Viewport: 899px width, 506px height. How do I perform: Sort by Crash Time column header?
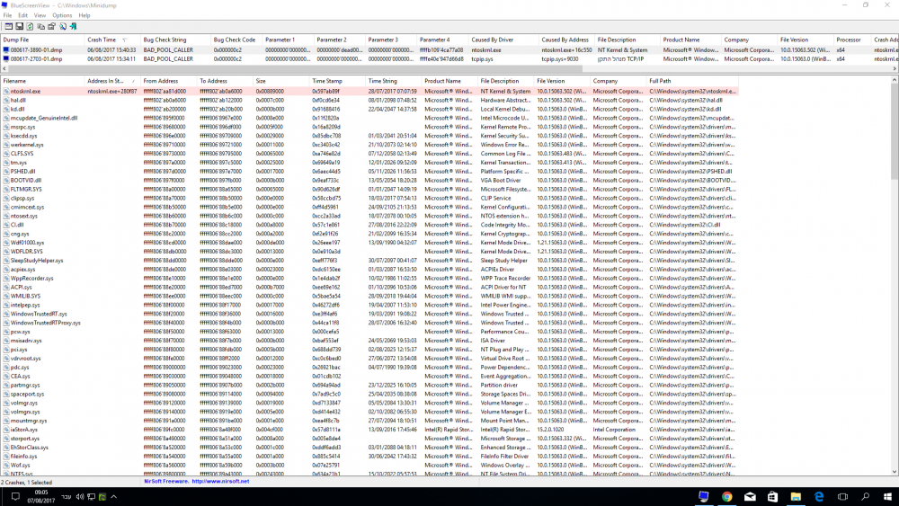(x=111, y=40)
